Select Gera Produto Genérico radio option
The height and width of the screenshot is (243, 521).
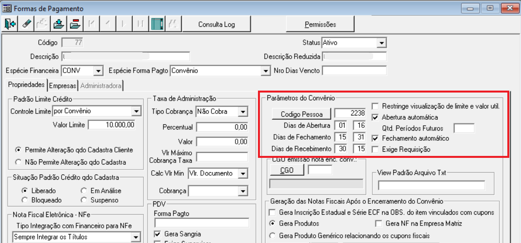(x=272, y=236)
